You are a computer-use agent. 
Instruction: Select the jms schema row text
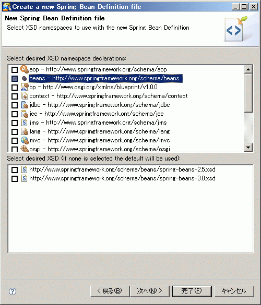98,123
